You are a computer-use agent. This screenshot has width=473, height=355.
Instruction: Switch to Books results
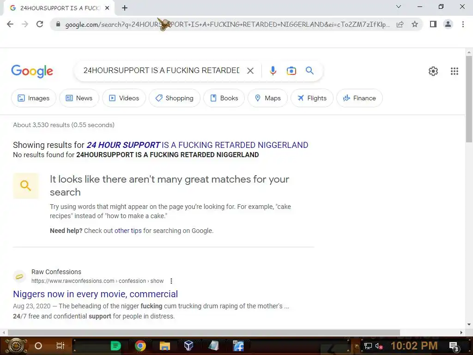[x=224, y=98]
